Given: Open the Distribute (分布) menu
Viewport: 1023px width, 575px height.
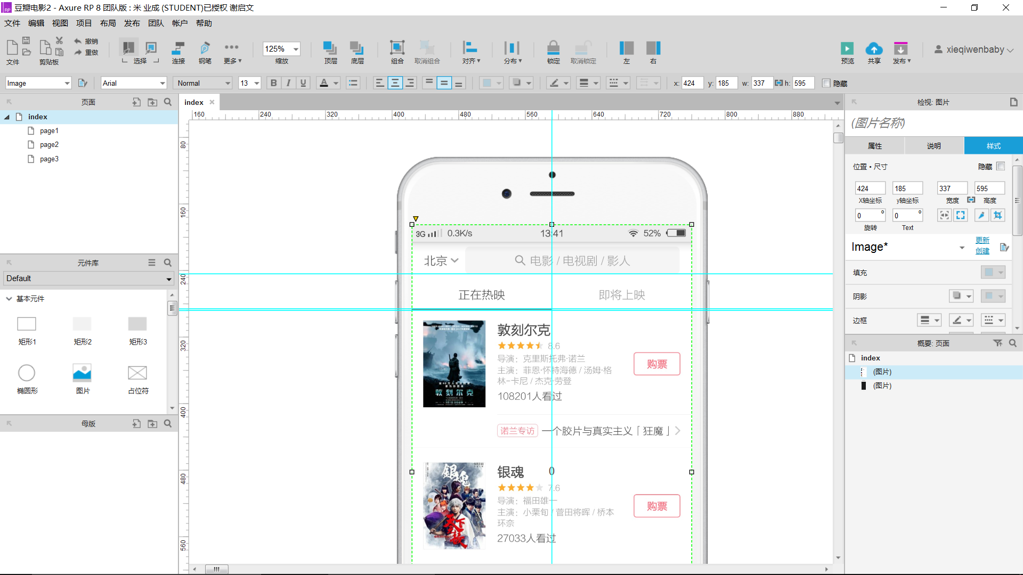Looking at the screenshot, I should (x=512, y=52).
